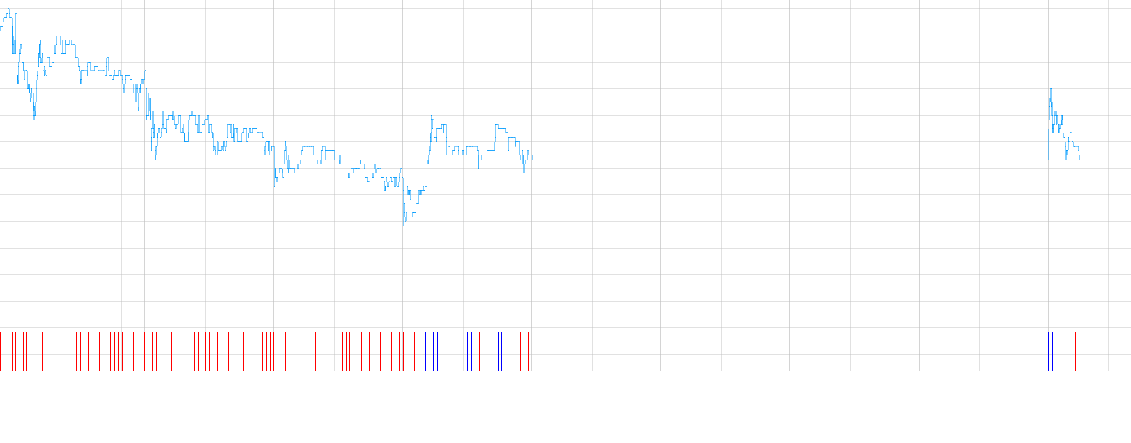Click the first deep trough near the left edge
The width and height of the screenshot is (1131, 443).
pos(34,118)
